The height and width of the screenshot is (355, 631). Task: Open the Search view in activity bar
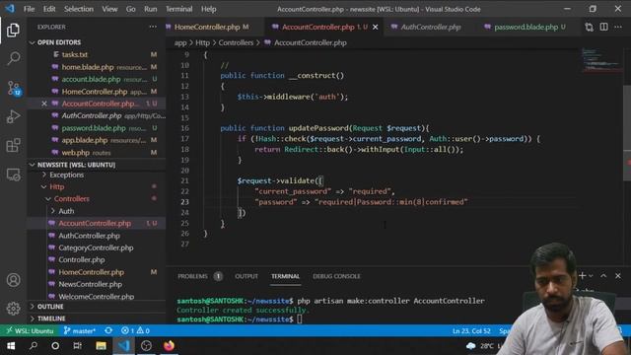(x=13, y=59)
